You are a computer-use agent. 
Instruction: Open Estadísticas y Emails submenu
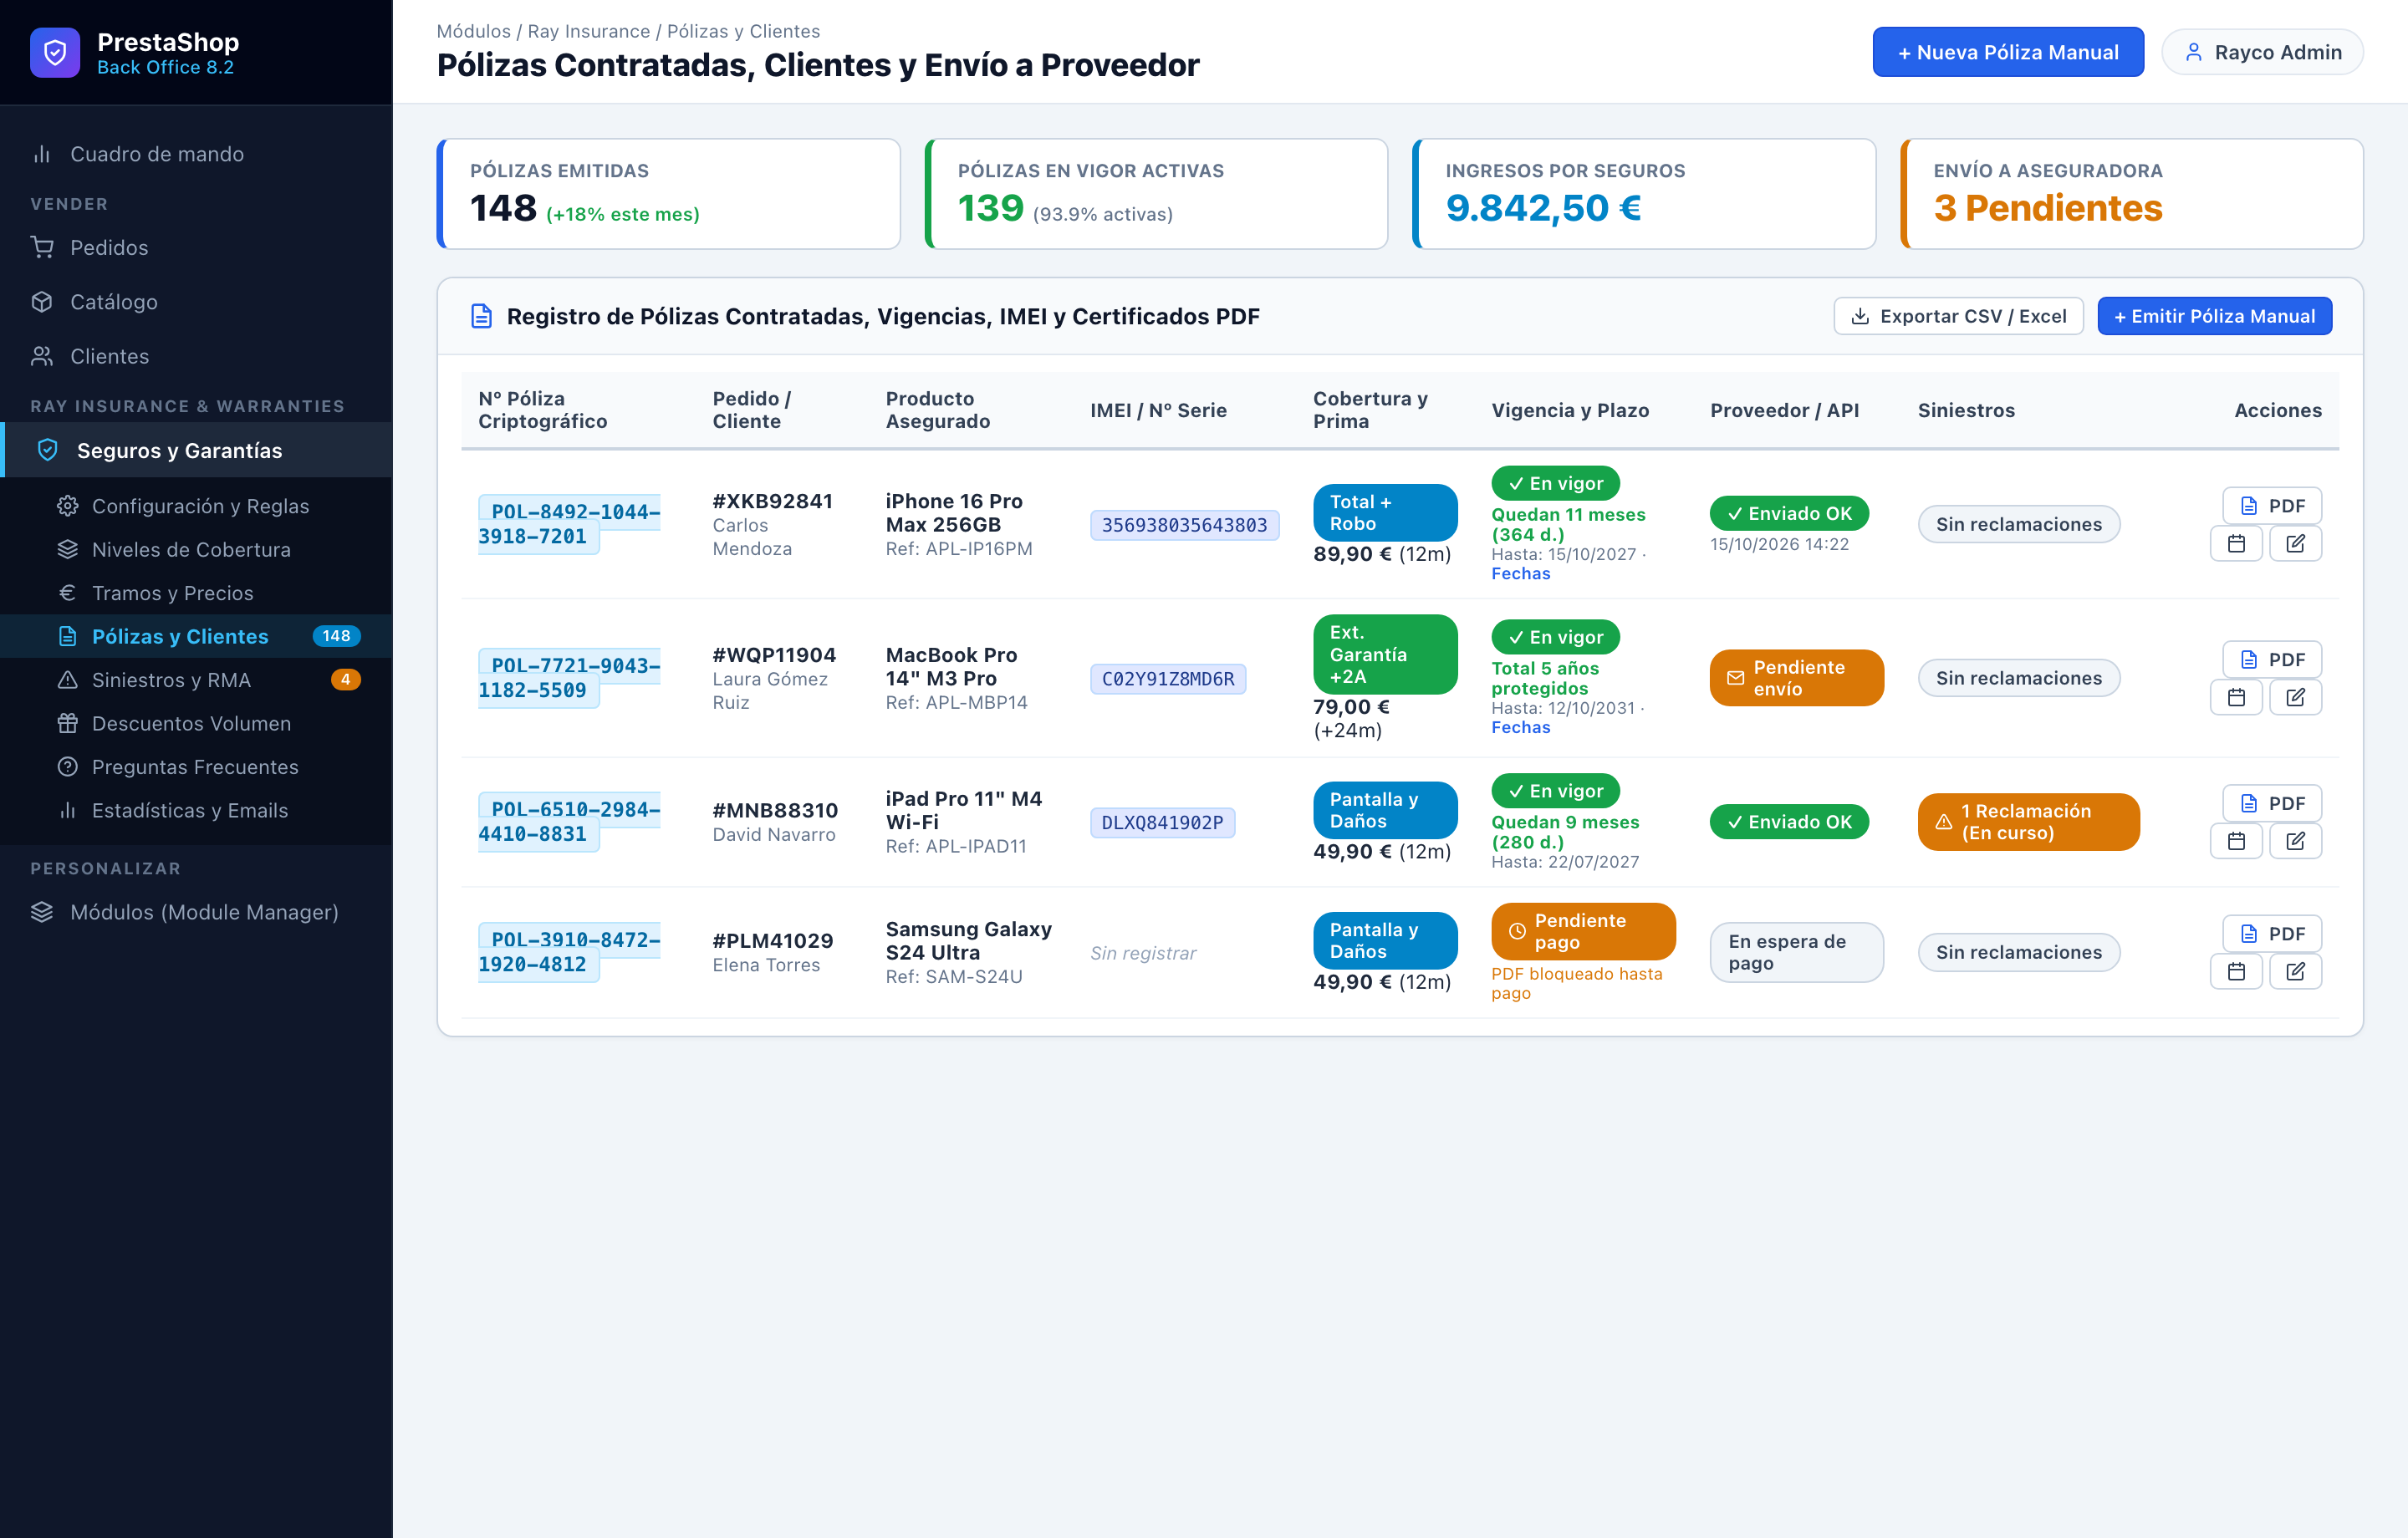click(196, 810)
